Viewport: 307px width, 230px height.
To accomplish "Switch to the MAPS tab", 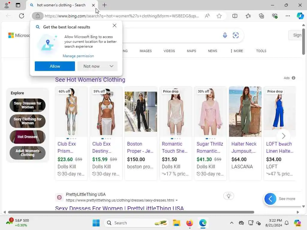I will pyautogui.click(x=191, y=51).
